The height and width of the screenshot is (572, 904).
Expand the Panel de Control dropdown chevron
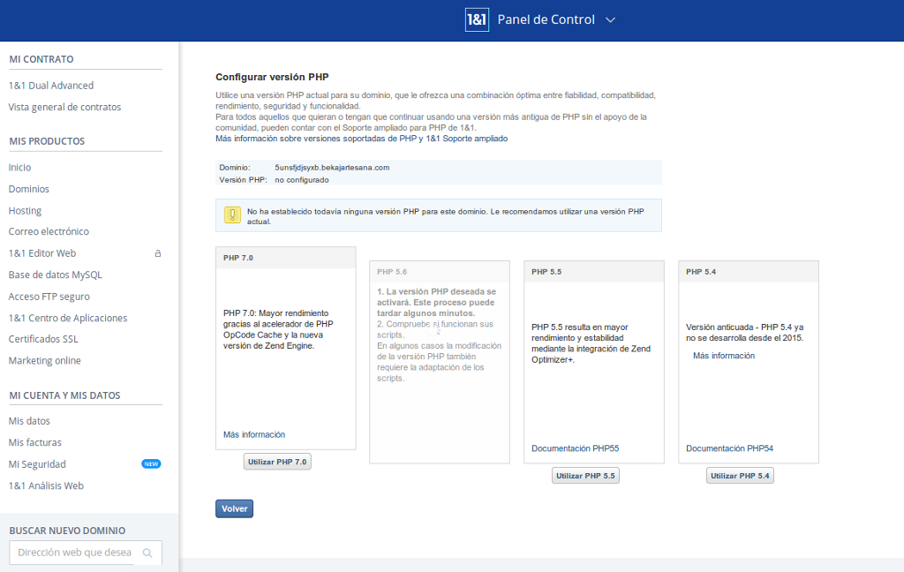click(x=611, y=19)
